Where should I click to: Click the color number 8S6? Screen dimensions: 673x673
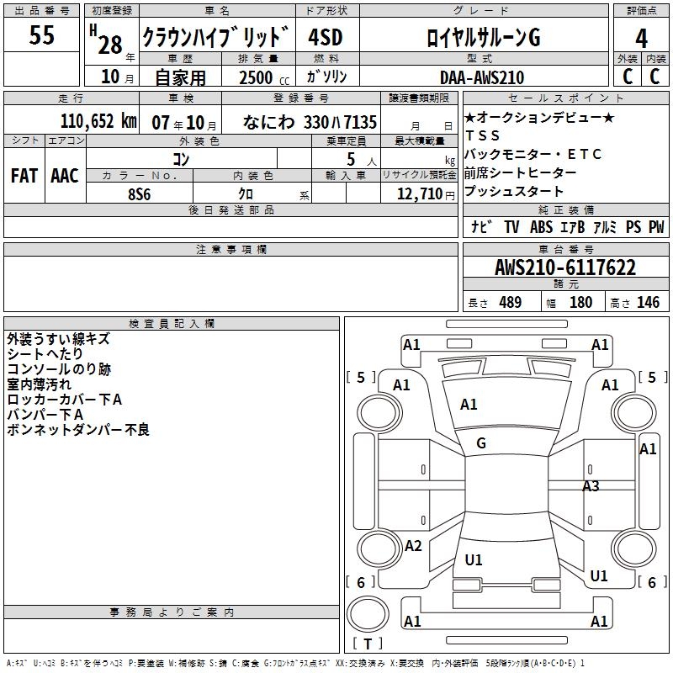point(140,193)
